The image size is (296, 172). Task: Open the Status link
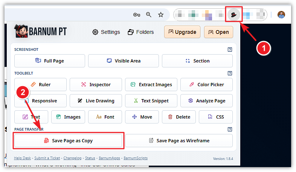90,158
